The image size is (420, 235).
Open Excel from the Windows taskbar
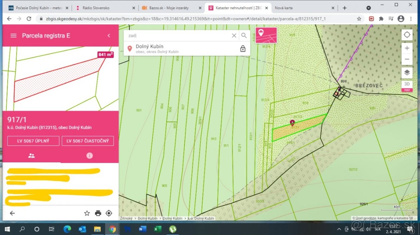coord(157,229)
